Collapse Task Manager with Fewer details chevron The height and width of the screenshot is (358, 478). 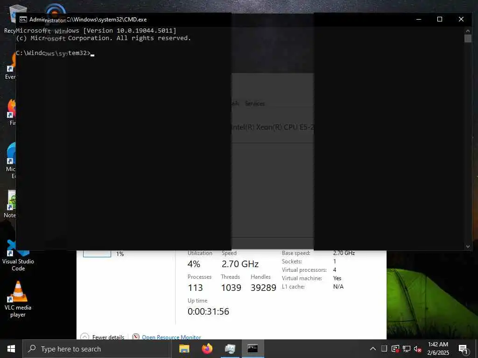84,337
